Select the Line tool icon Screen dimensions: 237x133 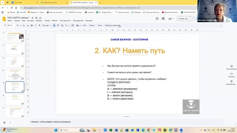click(66, 25)
